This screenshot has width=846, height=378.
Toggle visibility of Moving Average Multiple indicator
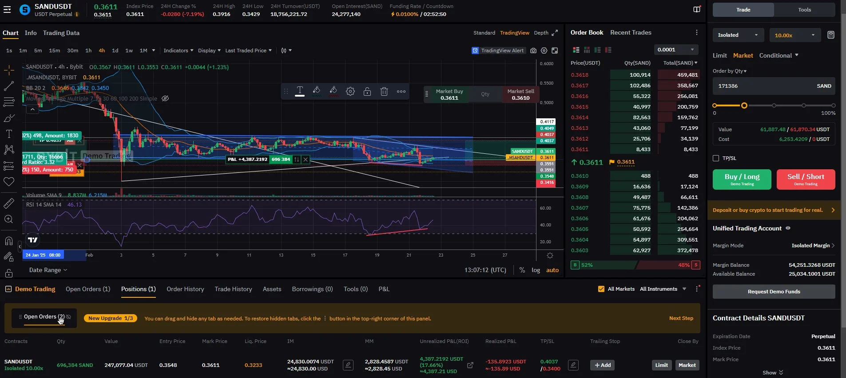tap(165, 98)
